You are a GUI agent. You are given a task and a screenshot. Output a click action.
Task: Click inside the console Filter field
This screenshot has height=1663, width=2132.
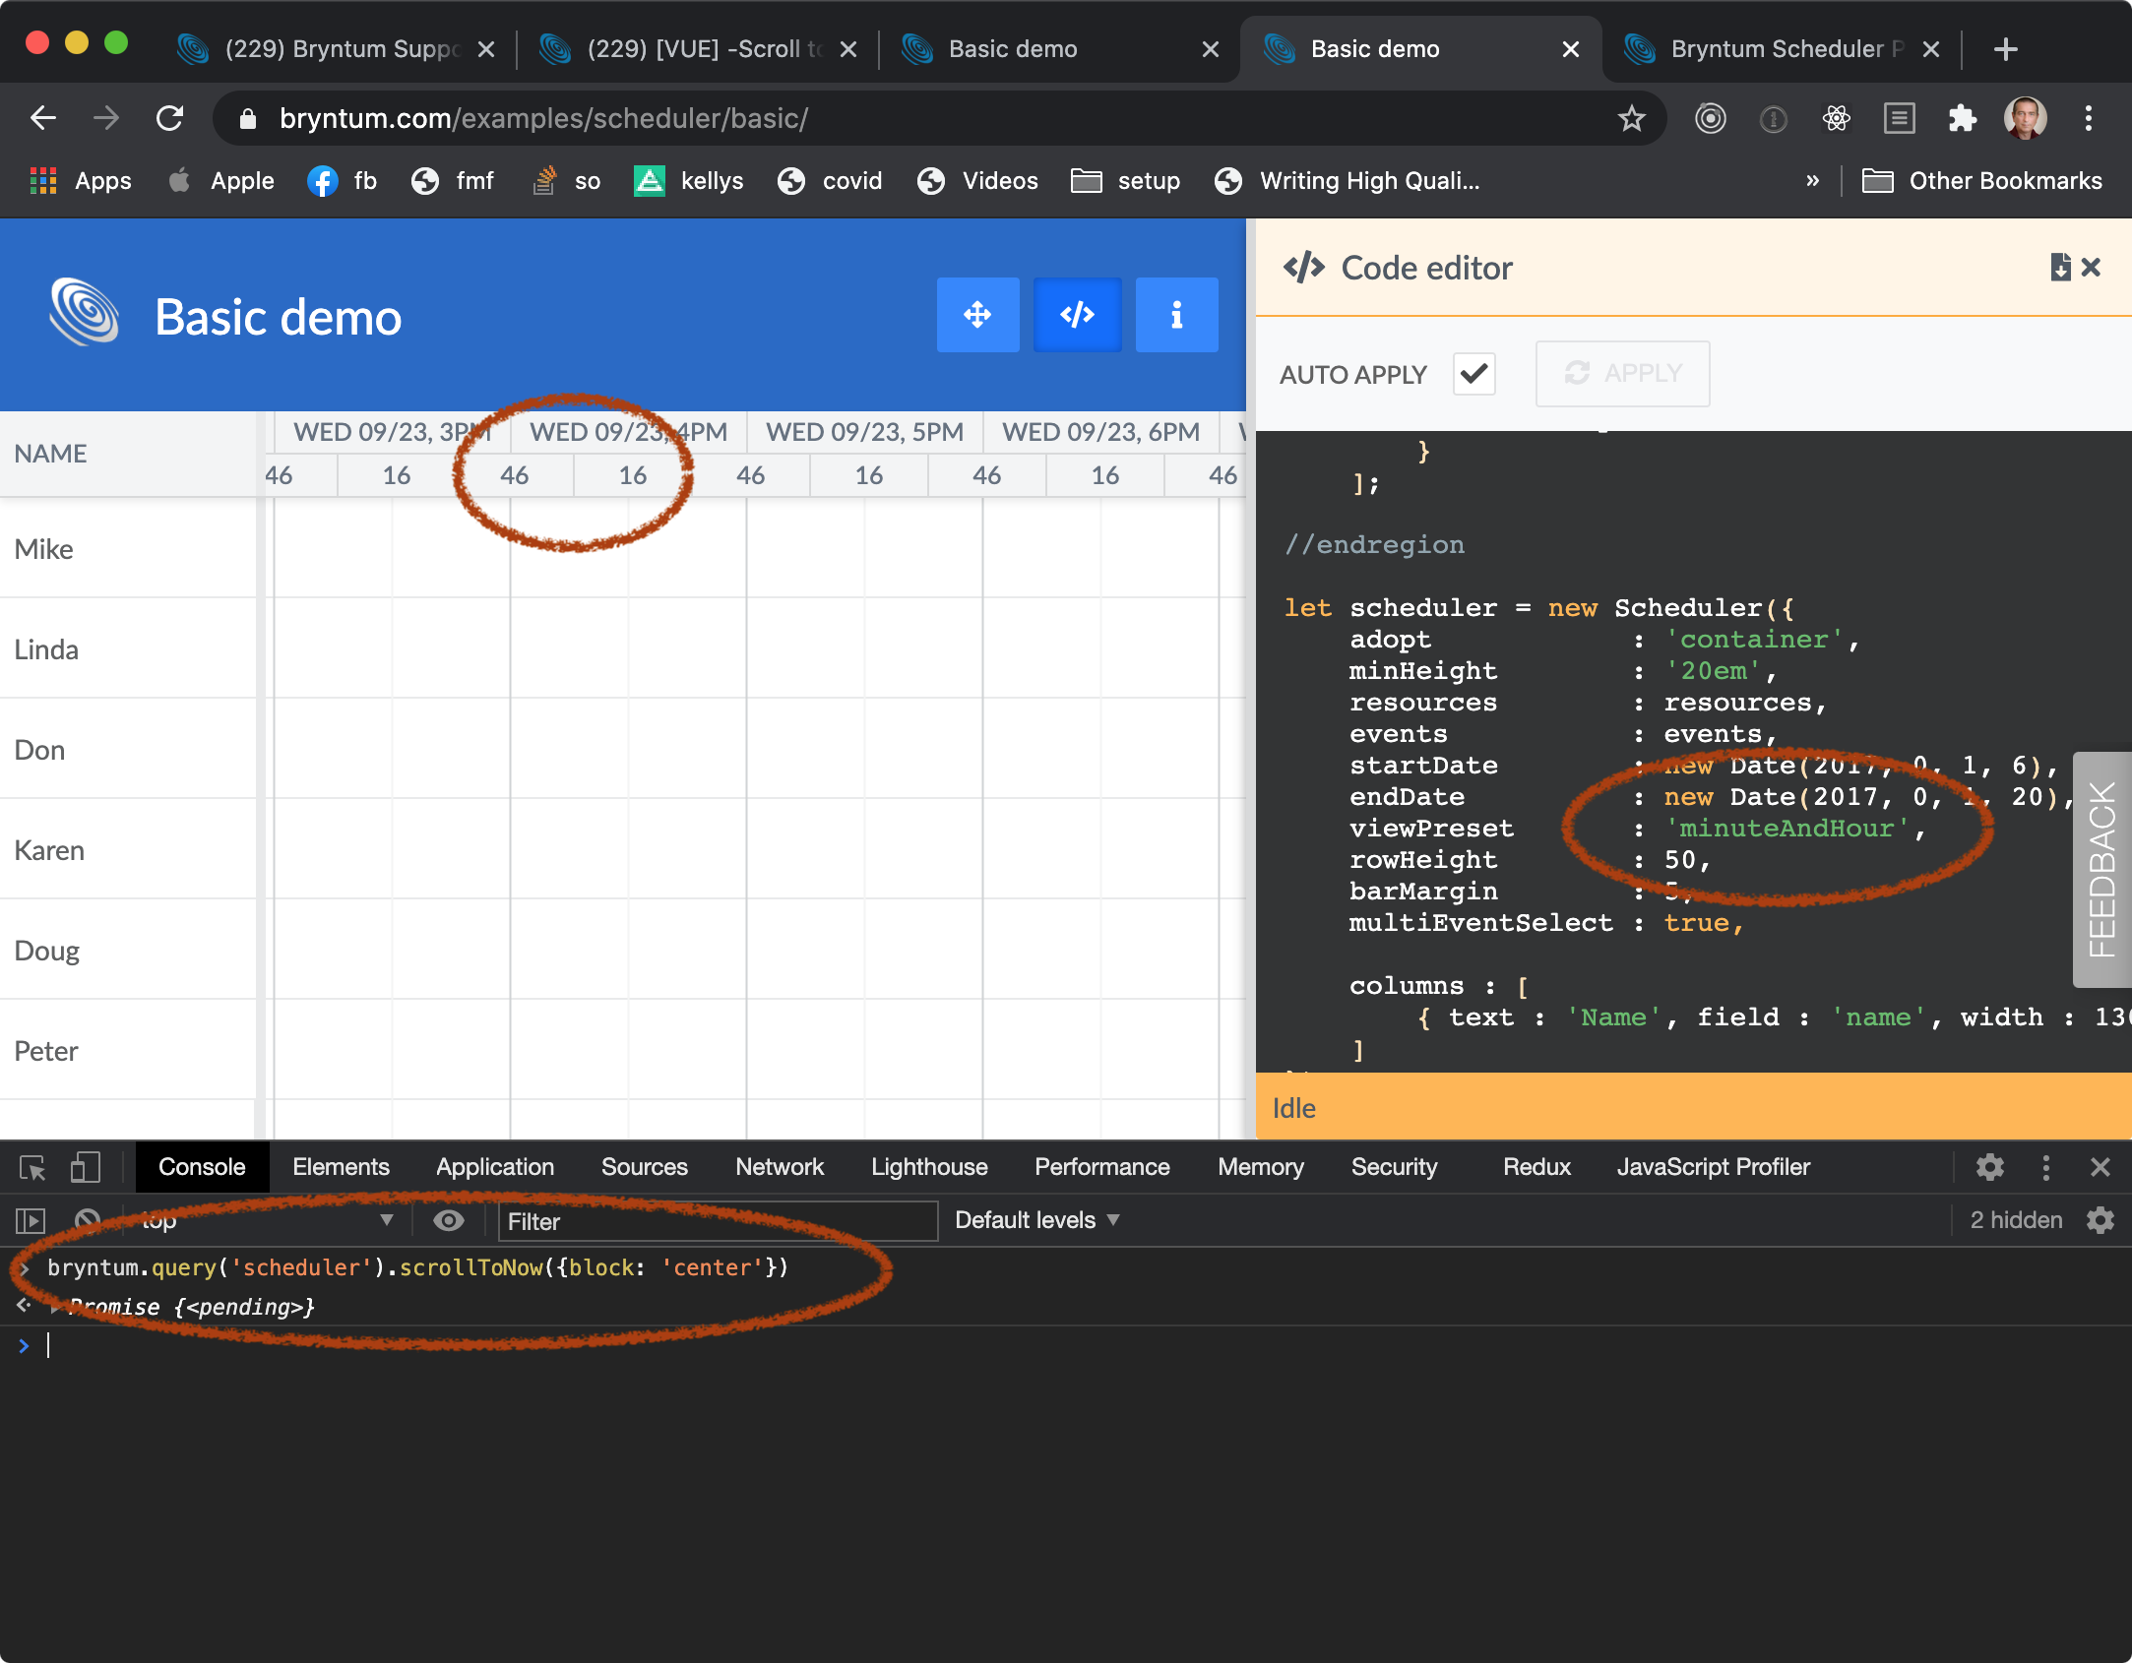click(x=717, y=1220)
